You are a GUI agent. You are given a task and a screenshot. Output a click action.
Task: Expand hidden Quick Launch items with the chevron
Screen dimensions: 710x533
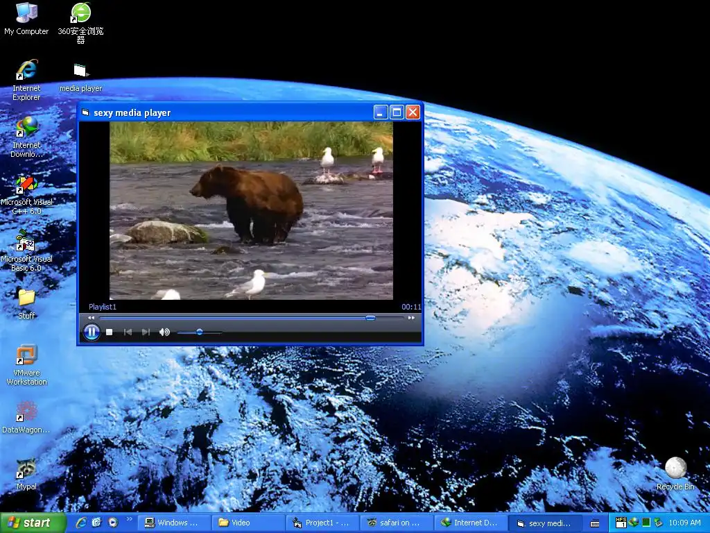[129, 519]
